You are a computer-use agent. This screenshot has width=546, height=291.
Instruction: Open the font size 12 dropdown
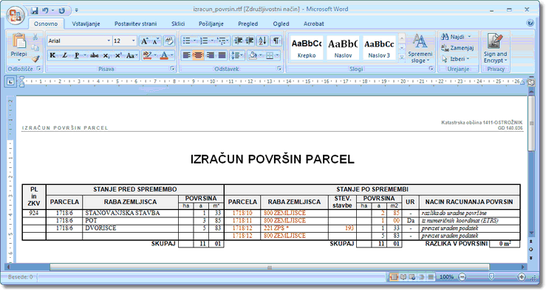(134, 41)
